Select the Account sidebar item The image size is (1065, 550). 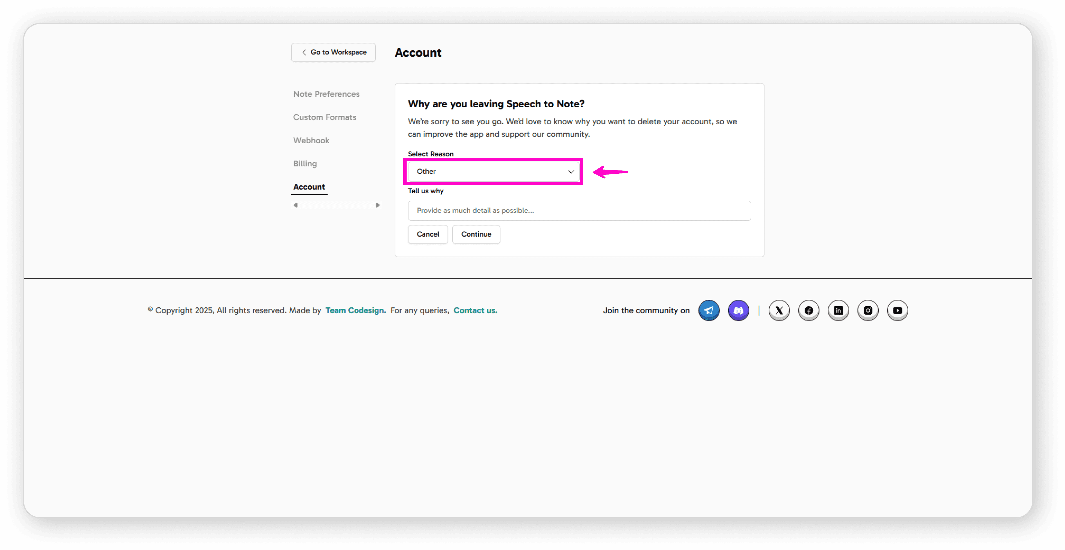click(x=309, y=187)
